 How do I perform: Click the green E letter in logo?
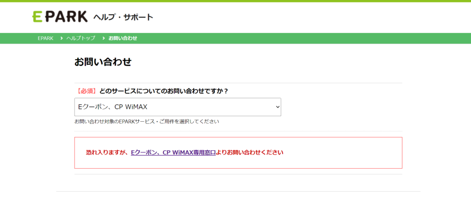coord(37,17)
